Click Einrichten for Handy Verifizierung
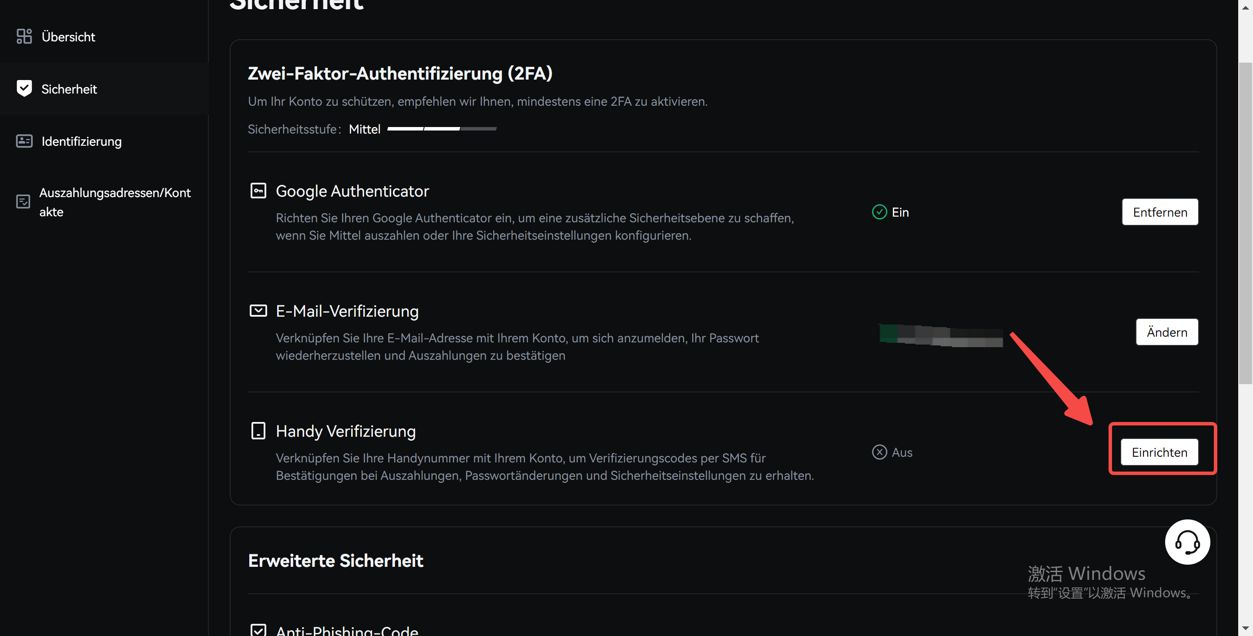Screen dimensions: 1253x636 [x=1159, y=452]
